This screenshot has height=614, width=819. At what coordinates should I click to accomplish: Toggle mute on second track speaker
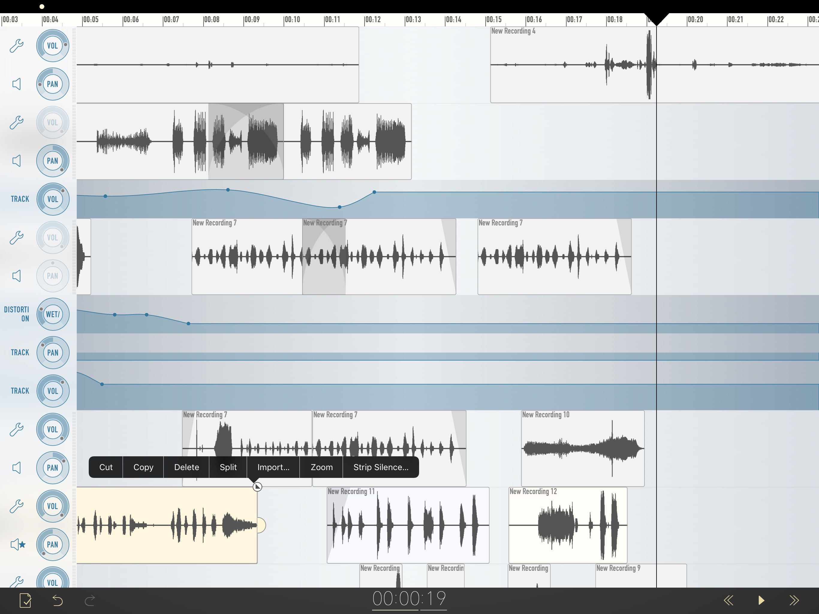17,161
